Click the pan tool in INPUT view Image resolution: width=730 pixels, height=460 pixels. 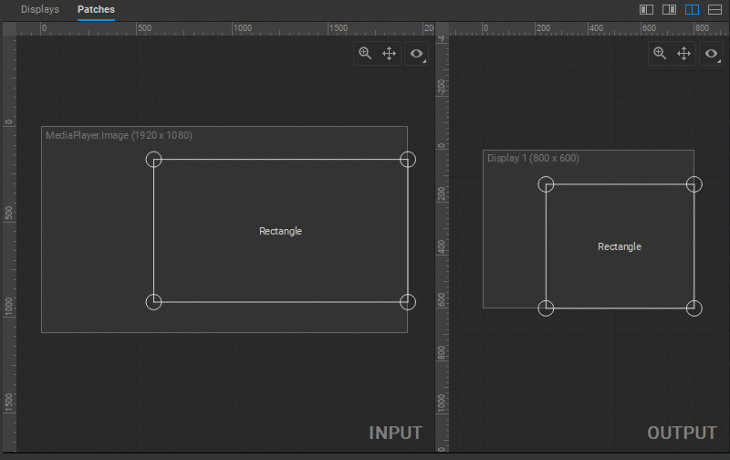(390, 54)
